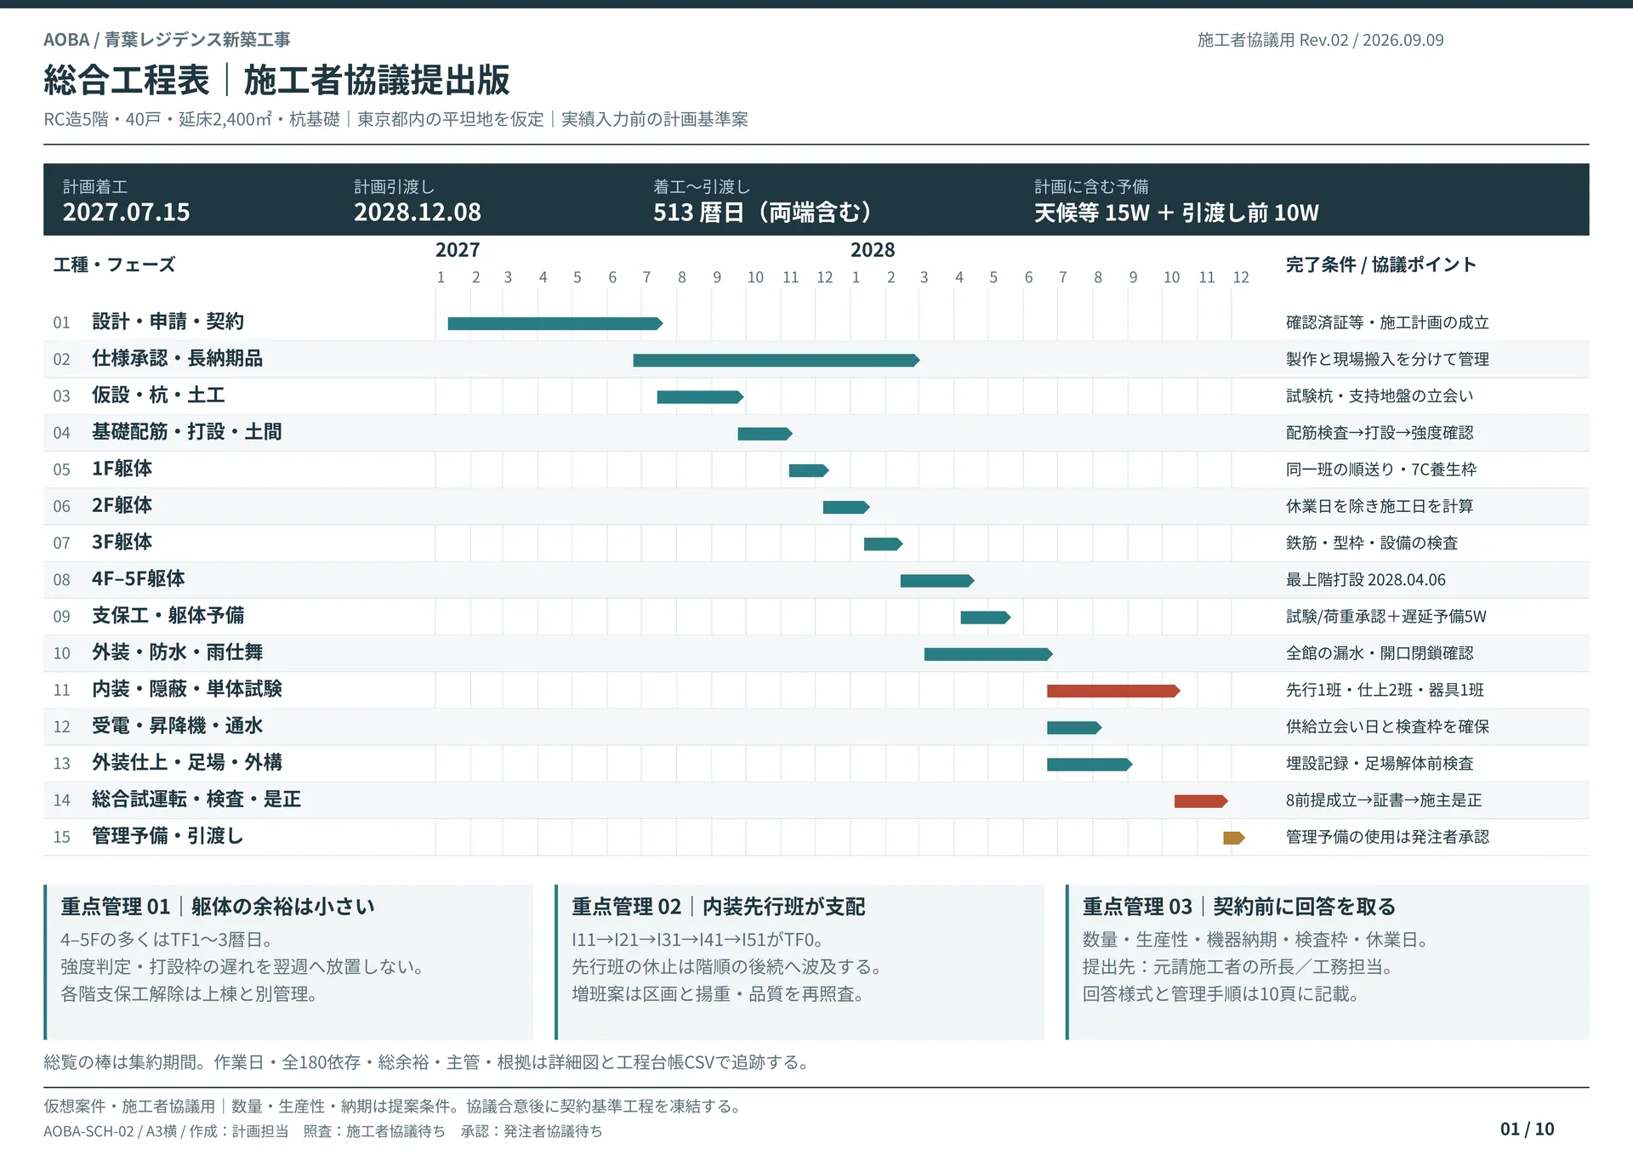Screen dimensions: 1633x1155
Task: Select the 計画引渡し date 2028.12.08
Action: coord(418,212)
